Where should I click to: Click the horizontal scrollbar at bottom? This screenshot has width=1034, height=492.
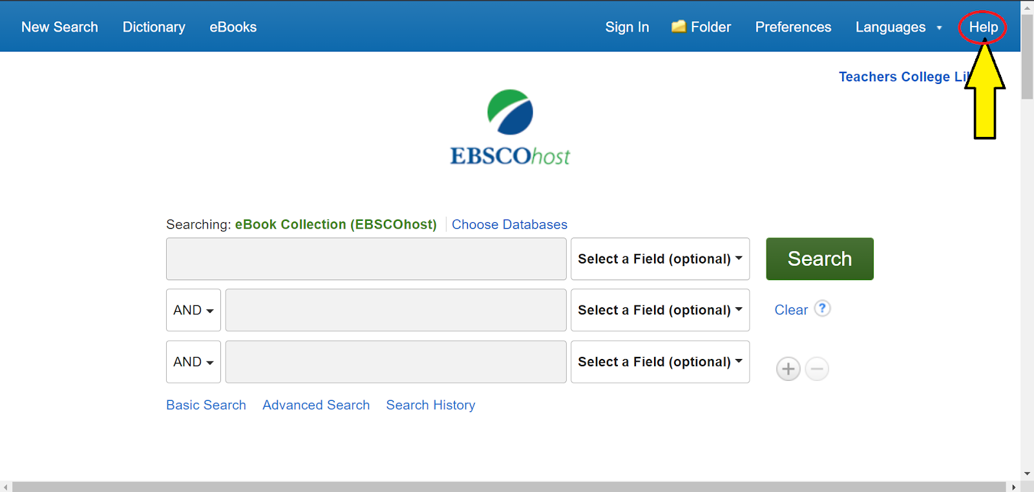pyautogui.click(x=509, y=487)
